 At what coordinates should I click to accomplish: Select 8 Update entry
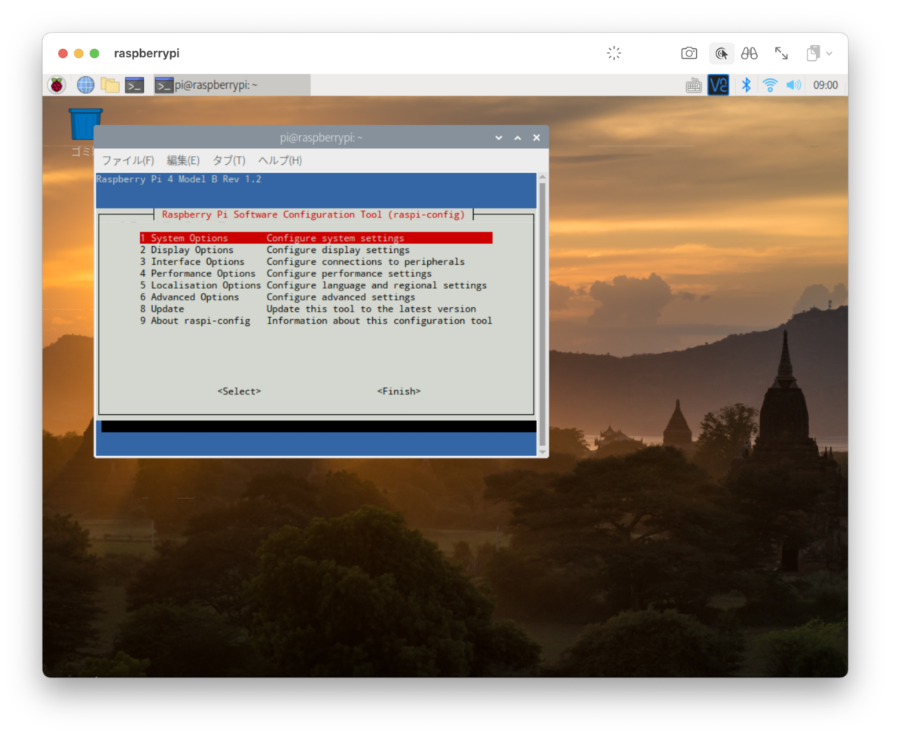308,309
